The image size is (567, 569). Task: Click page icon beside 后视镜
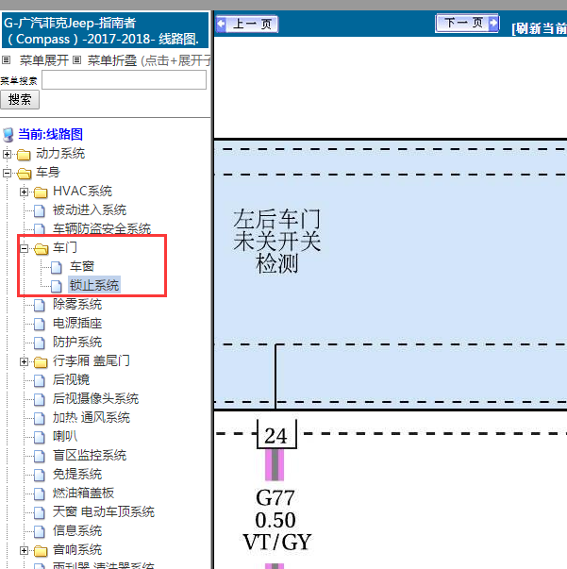(x=40, y=380)
